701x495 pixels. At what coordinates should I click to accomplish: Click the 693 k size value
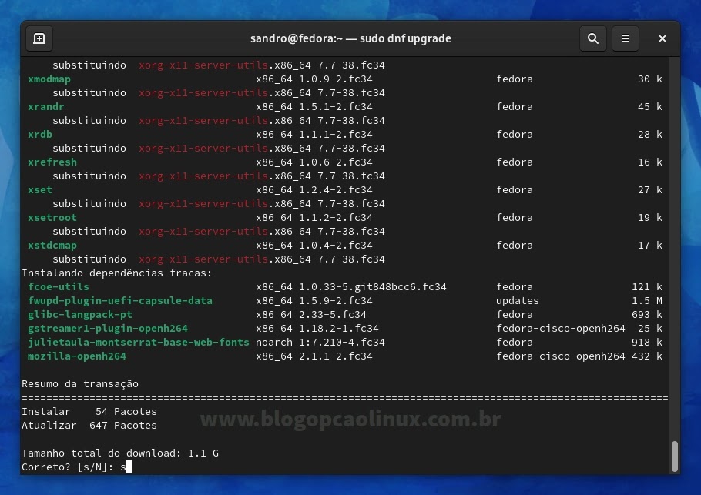[x=647, y=315]
